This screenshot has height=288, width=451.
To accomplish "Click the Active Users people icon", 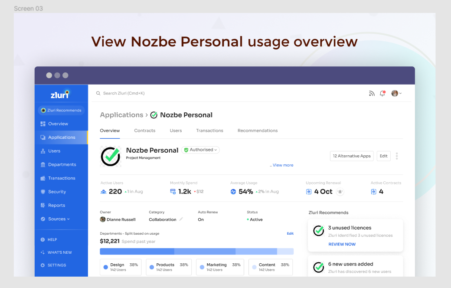I will coord(104,192).
